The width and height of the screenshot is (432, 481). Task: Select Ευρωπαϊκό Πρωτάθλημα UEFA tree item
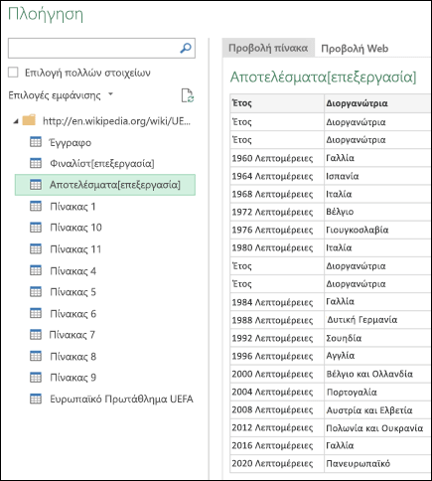click(121, 399)
